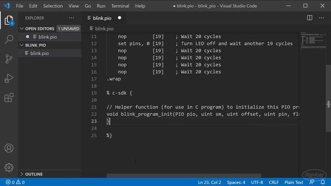The image size is (331, 186).
Task: Open the Search view
Action: (x=9, y=39)
